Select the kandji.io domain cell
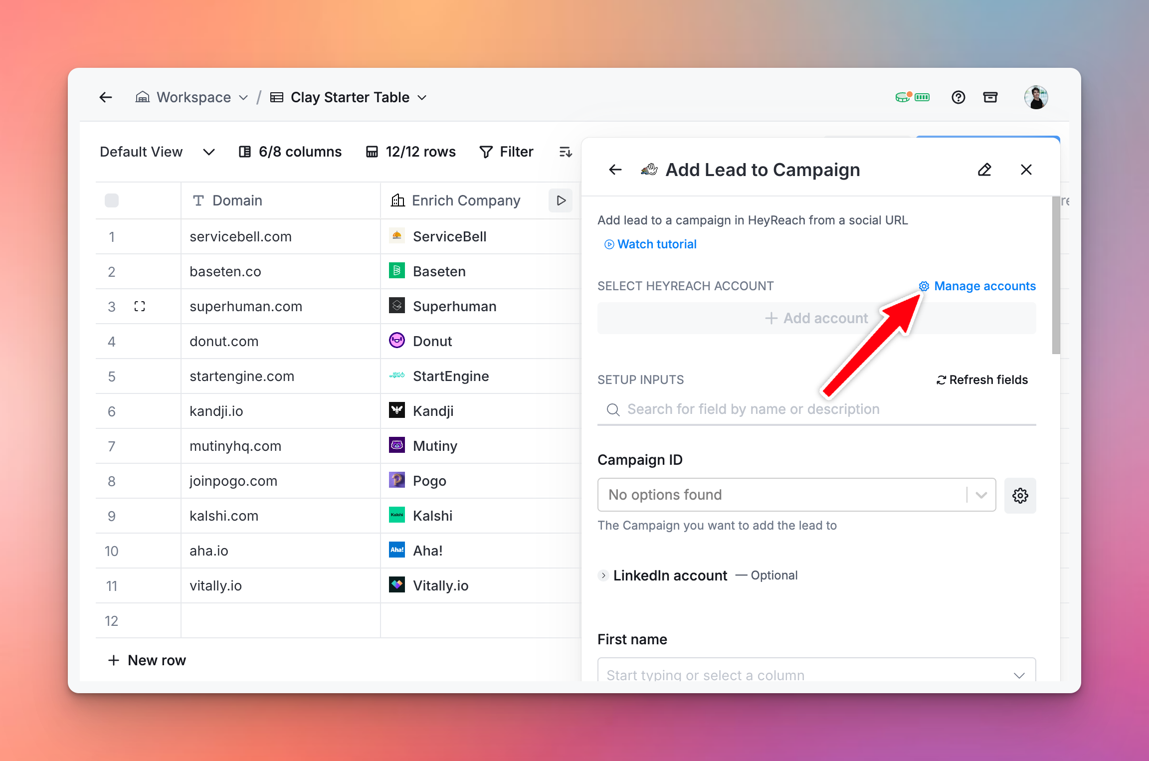The image size is (1149, 761). click(280, 411)
